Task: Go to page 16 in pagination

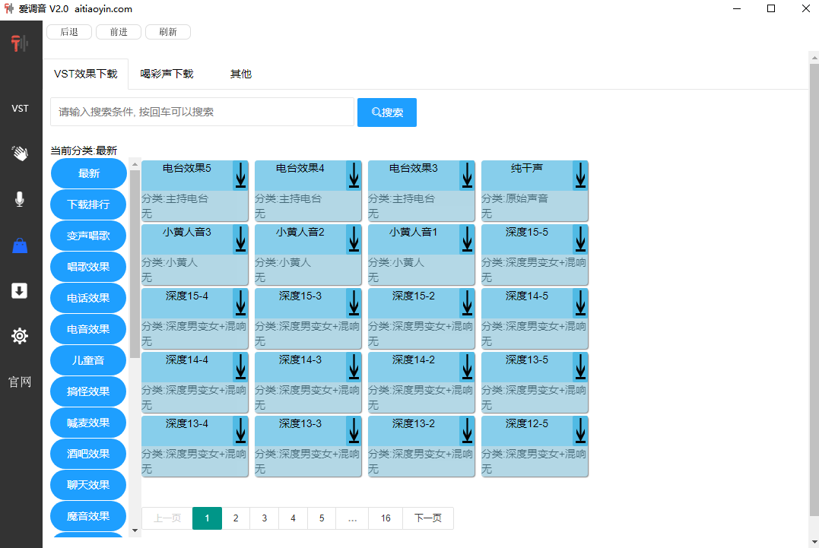Action: pos(385,518)
